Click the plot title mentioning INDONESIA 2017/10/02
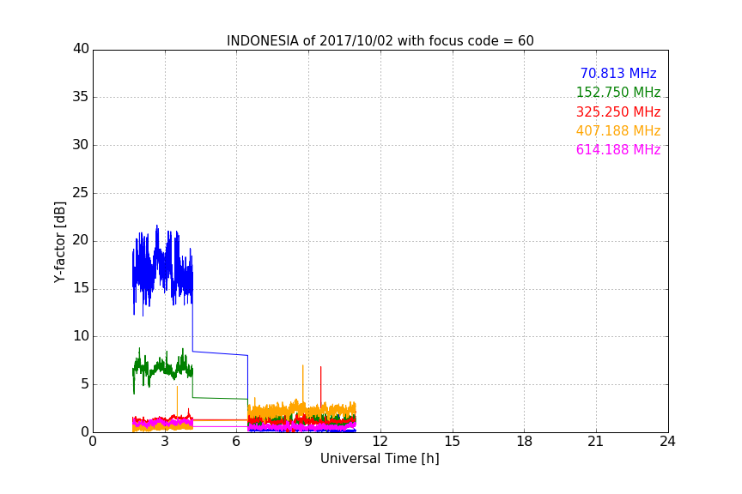The height and width of the screenshot is (494, 742). tap(380, 41)
